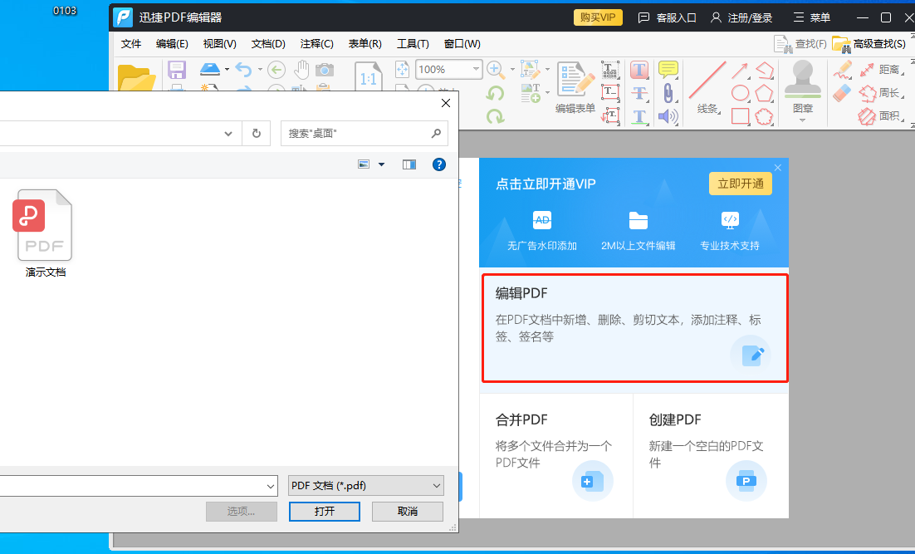915x554 pixels.
Task: Select the cloud shape tool
Action: coord(765,116)
